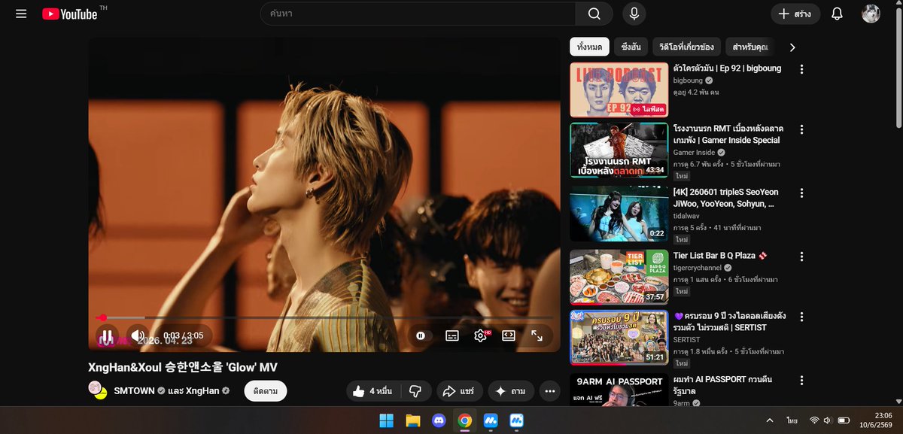
Task: Open the account avatar menu
Action: click(x=871, y=14)
